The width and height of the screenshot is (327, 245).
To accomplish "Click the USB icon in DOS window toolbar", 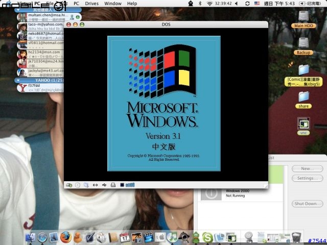I will (104, 185).
